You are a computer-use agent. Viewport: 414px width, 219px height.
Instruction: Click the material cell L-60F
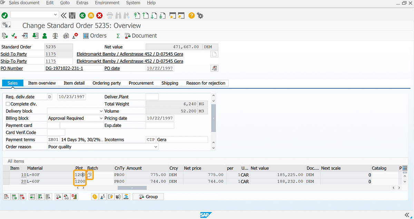[x=51, y=181]
